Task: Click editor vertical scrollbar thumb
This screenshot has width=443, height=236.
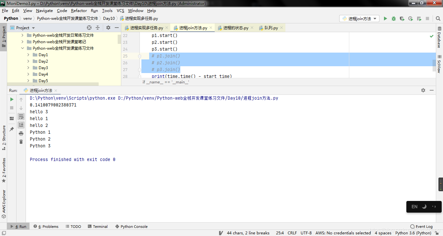Action: 434,65
